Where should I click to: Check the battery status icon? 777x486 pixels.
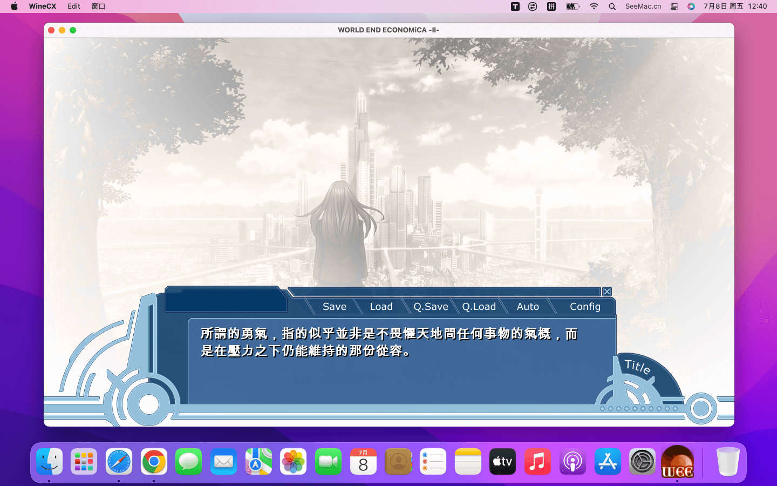(x=572, y=6)
